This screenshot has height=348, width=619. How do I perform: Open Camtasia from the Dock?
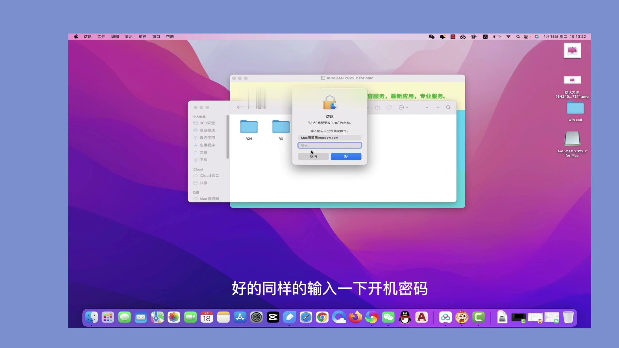coord(478,317)
